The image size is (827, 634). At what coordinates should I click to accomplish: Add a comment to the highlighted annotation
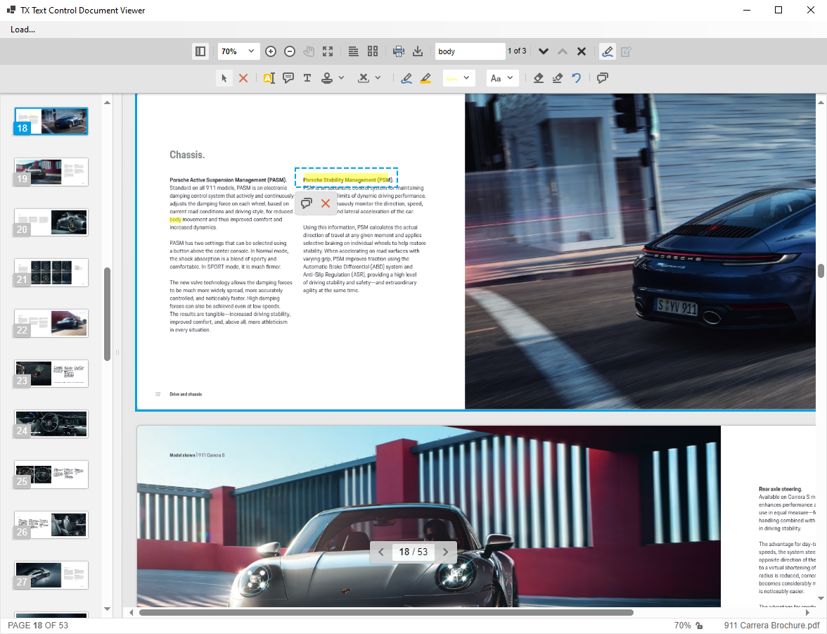pyautogui.click(x=307, y=203)
